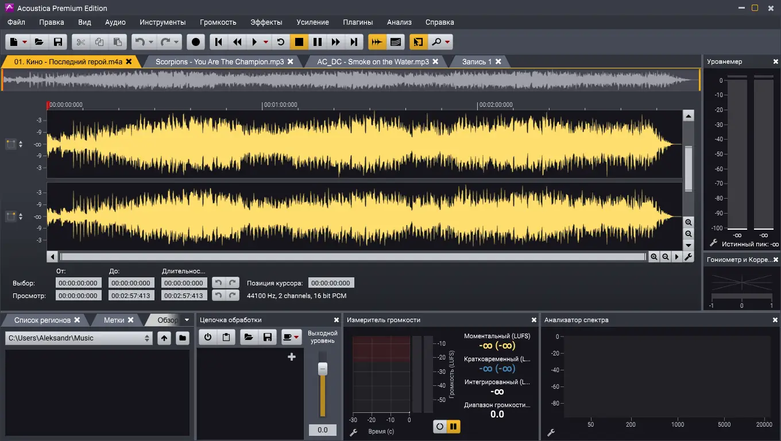Viewport: 781px width, 441px height.
Task: Stop playback with the stop button
Action: coord(299,42)
